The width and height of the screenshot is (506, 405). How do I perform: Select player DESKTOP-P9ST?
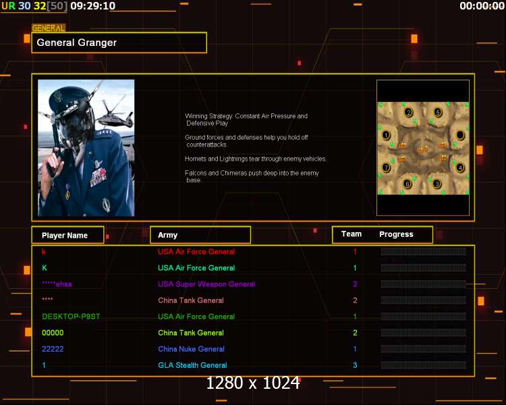coord(71,317)
